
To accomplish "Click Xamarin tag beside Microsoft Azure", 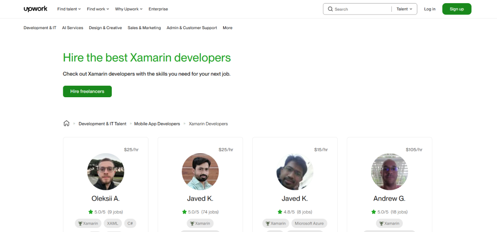I will tap(276, 224).
